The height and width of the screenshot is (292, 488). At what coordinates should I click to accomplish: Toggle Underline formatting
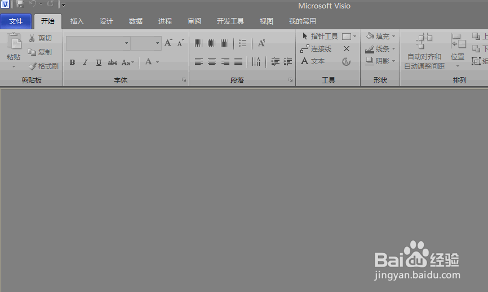(x=99, y=62)
